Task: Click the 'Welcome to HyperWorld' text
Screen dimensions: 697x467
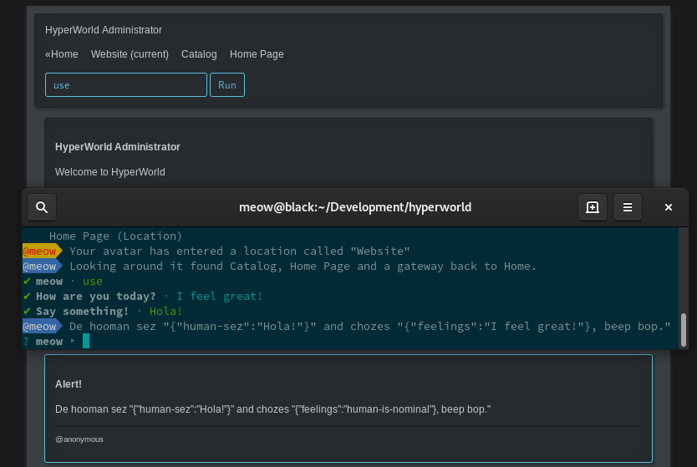Action: coord(109,172)
